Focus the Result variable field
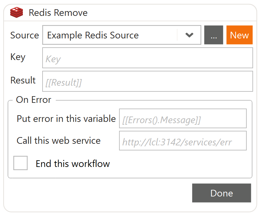261x219 pixels. [147, 81]
